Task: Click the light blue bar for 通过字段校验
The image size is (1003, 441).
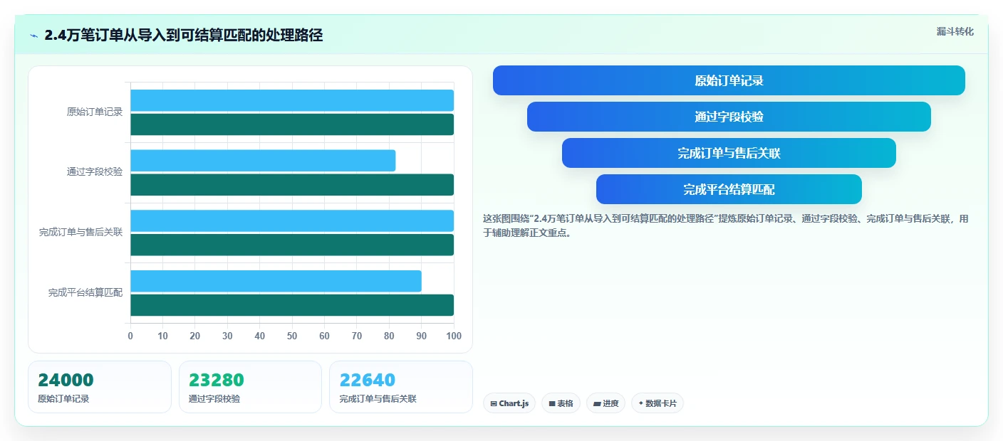Action: coord(263,161)
